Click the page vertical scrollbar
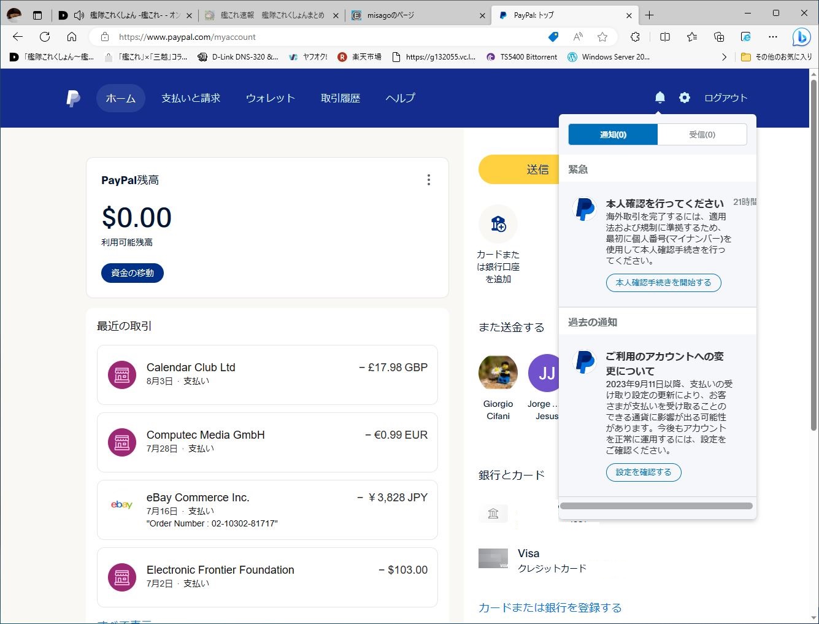Viewport: 819px width, 624px height. click(814, 255)
